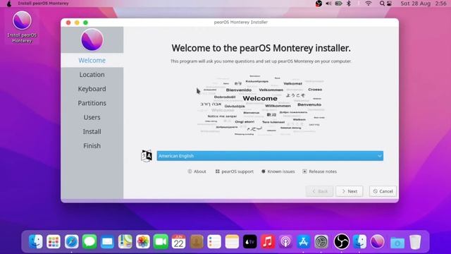Open FaceTime from the dock

tap(161, 241)
